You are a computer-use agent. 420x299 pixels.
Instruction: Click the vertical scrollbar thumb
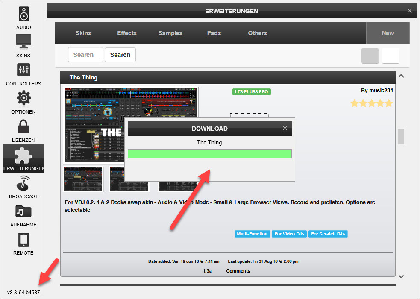[x=401, y=137]
